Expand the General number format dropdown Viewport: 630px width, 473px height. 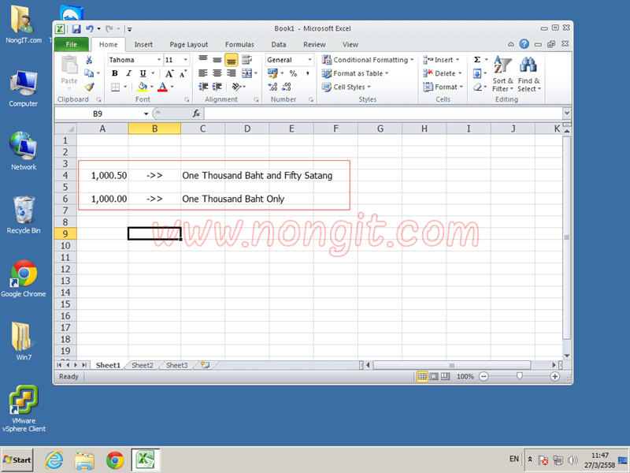(x=309, y=60)
